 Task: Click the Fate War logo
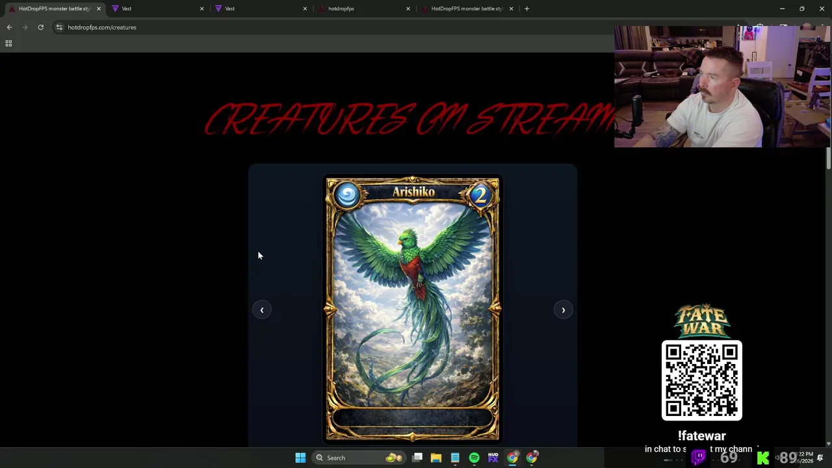point(701,321)
